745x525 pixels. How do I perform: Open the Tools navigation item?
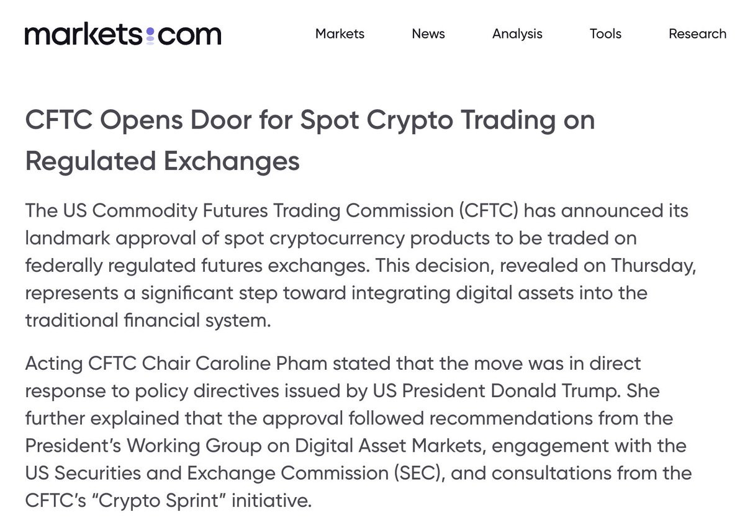[x=605, y=34]
